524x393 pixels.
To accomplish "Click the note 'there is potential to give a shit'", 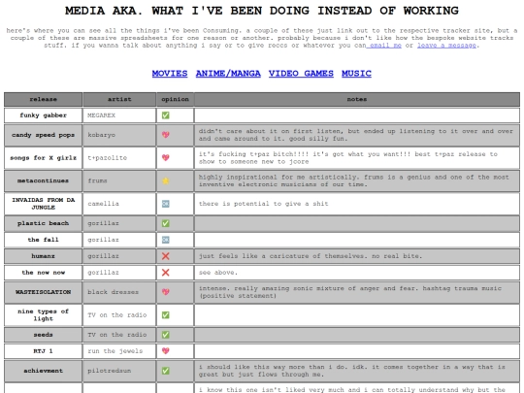I will point(263,204).
